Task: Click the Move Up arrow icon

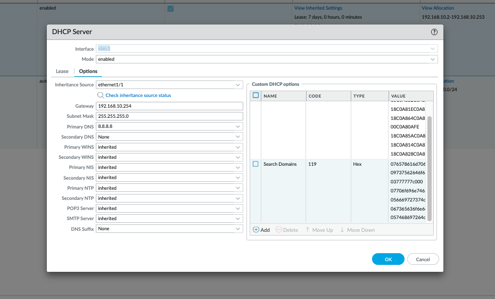Action: 308,230
